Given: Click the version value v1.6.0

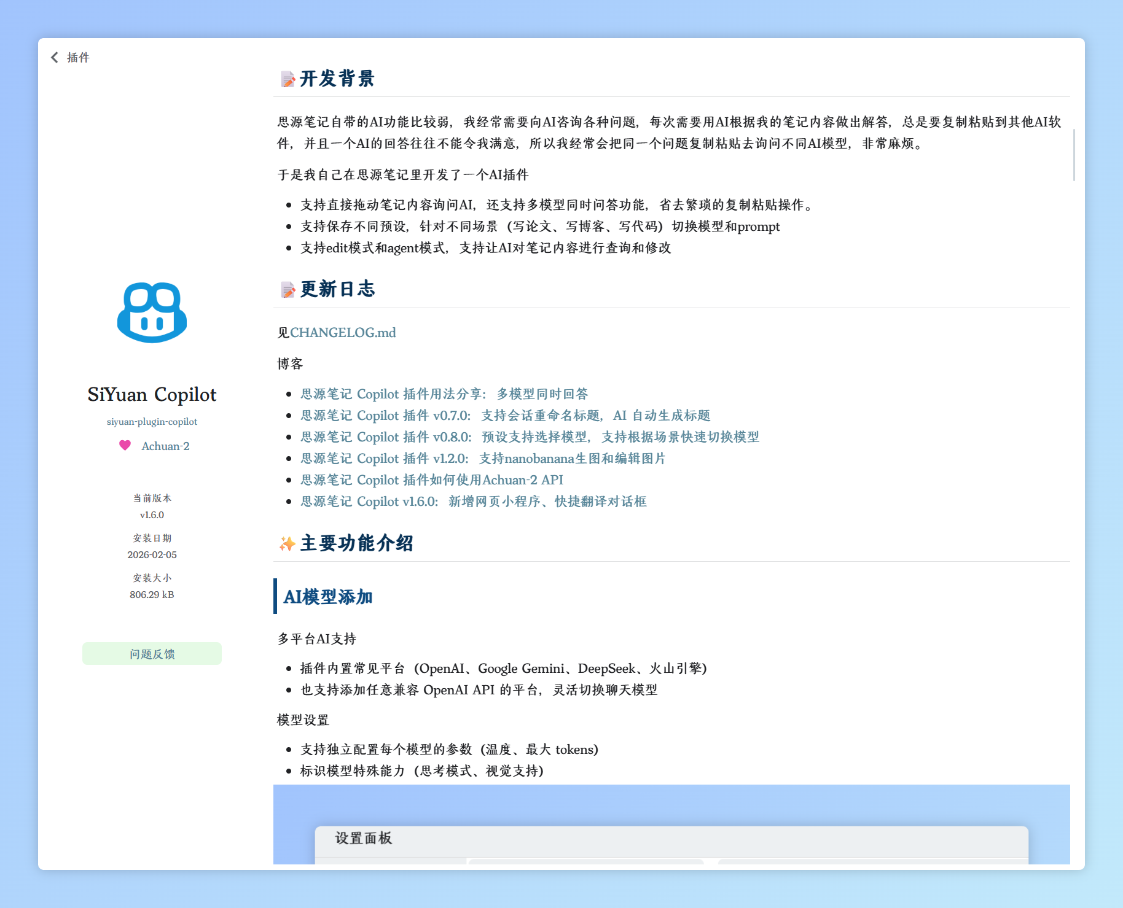Looking at the screenshot, I should [x=152, y=515].
